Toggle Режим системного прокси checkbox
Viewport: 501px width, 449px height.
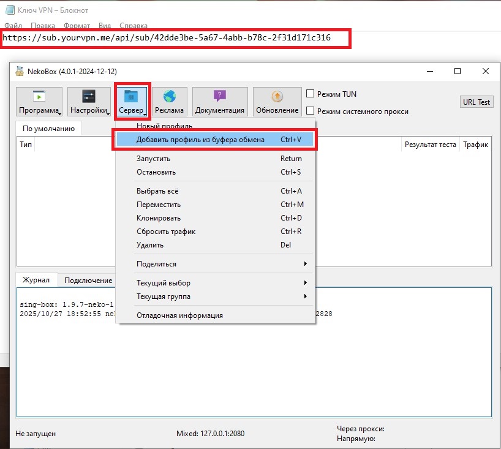click(310, 111)
